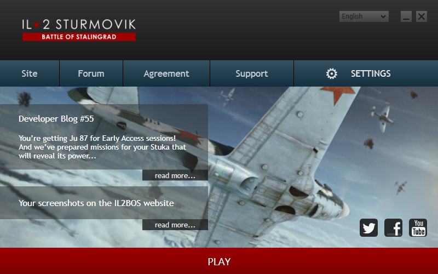Open the SETTINGS text label
Image resolution: width=438 pixels, height=274 pixels.
(x=371, y=73)
